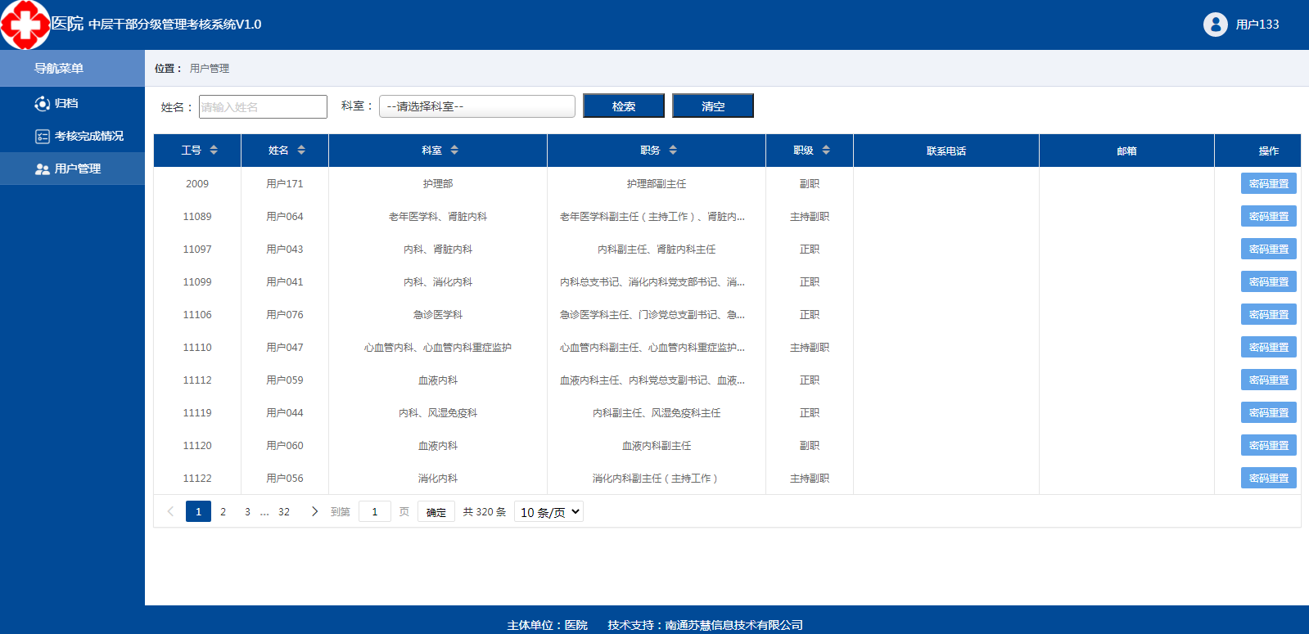Image resolution: width=1309 pixels, height=634 pixels.
Task: Click the 用户管理 people icon
Action: (43, 169)
